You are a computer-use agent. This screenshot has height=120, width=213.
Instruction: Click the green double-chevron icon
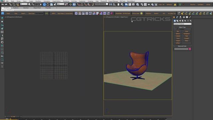click(180, 4)
